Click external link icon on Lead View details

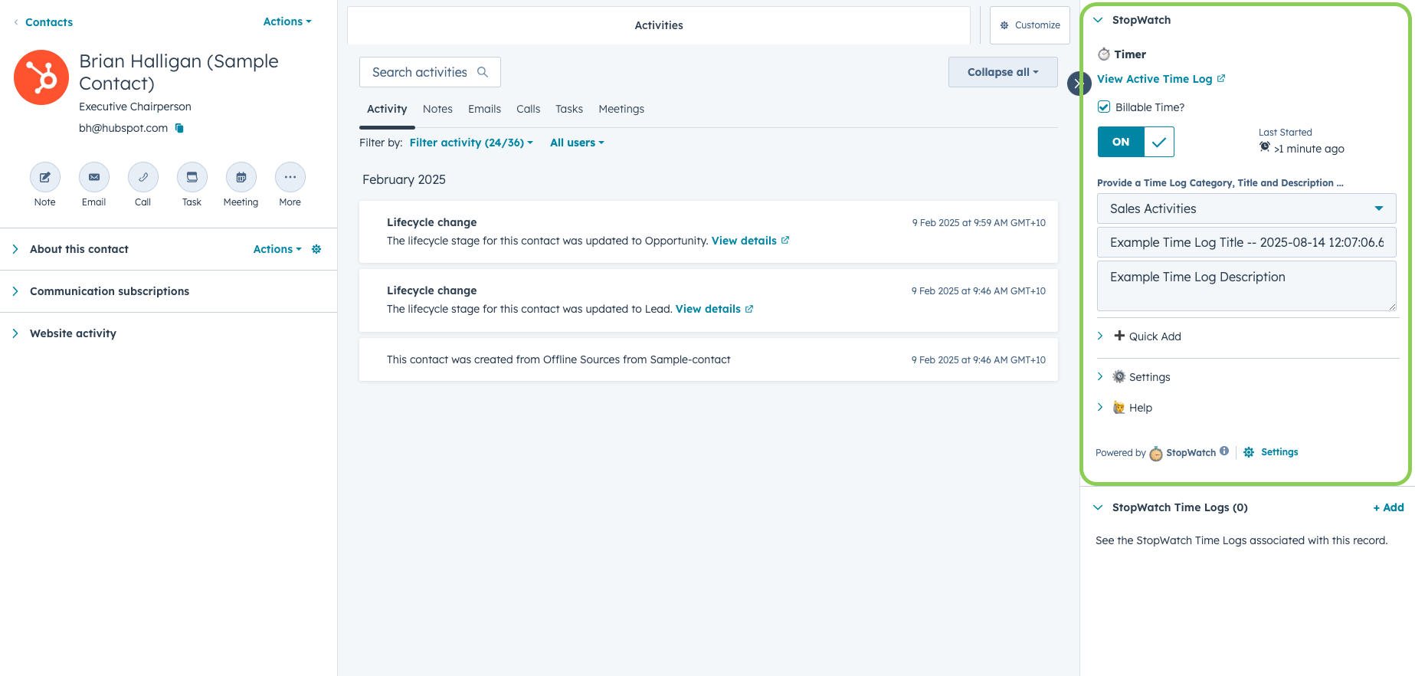749,309
